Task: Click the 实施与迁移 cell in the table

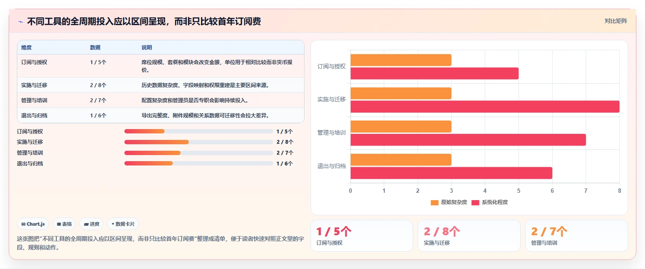Action: [34, 85]
